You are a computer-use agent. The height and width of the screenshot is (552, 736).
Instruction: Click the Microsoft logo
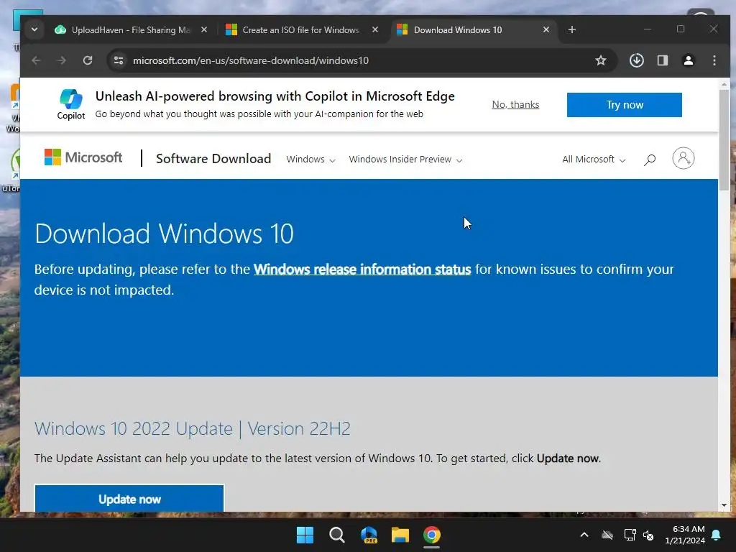(83, 157)
